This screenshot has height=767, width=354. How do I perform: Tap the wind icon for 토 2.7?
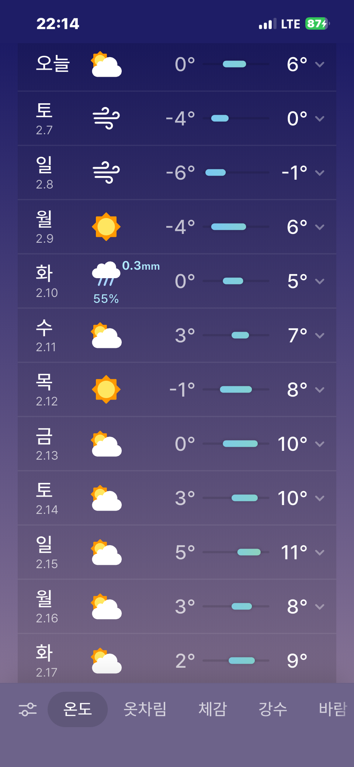click(106, 118)
